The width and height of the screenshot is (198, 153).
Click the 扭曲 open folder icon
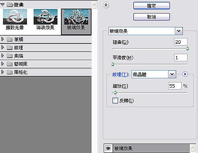[10, 5]
